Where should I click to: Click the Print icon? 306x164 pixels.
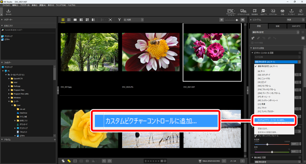[x=283, y=12]
